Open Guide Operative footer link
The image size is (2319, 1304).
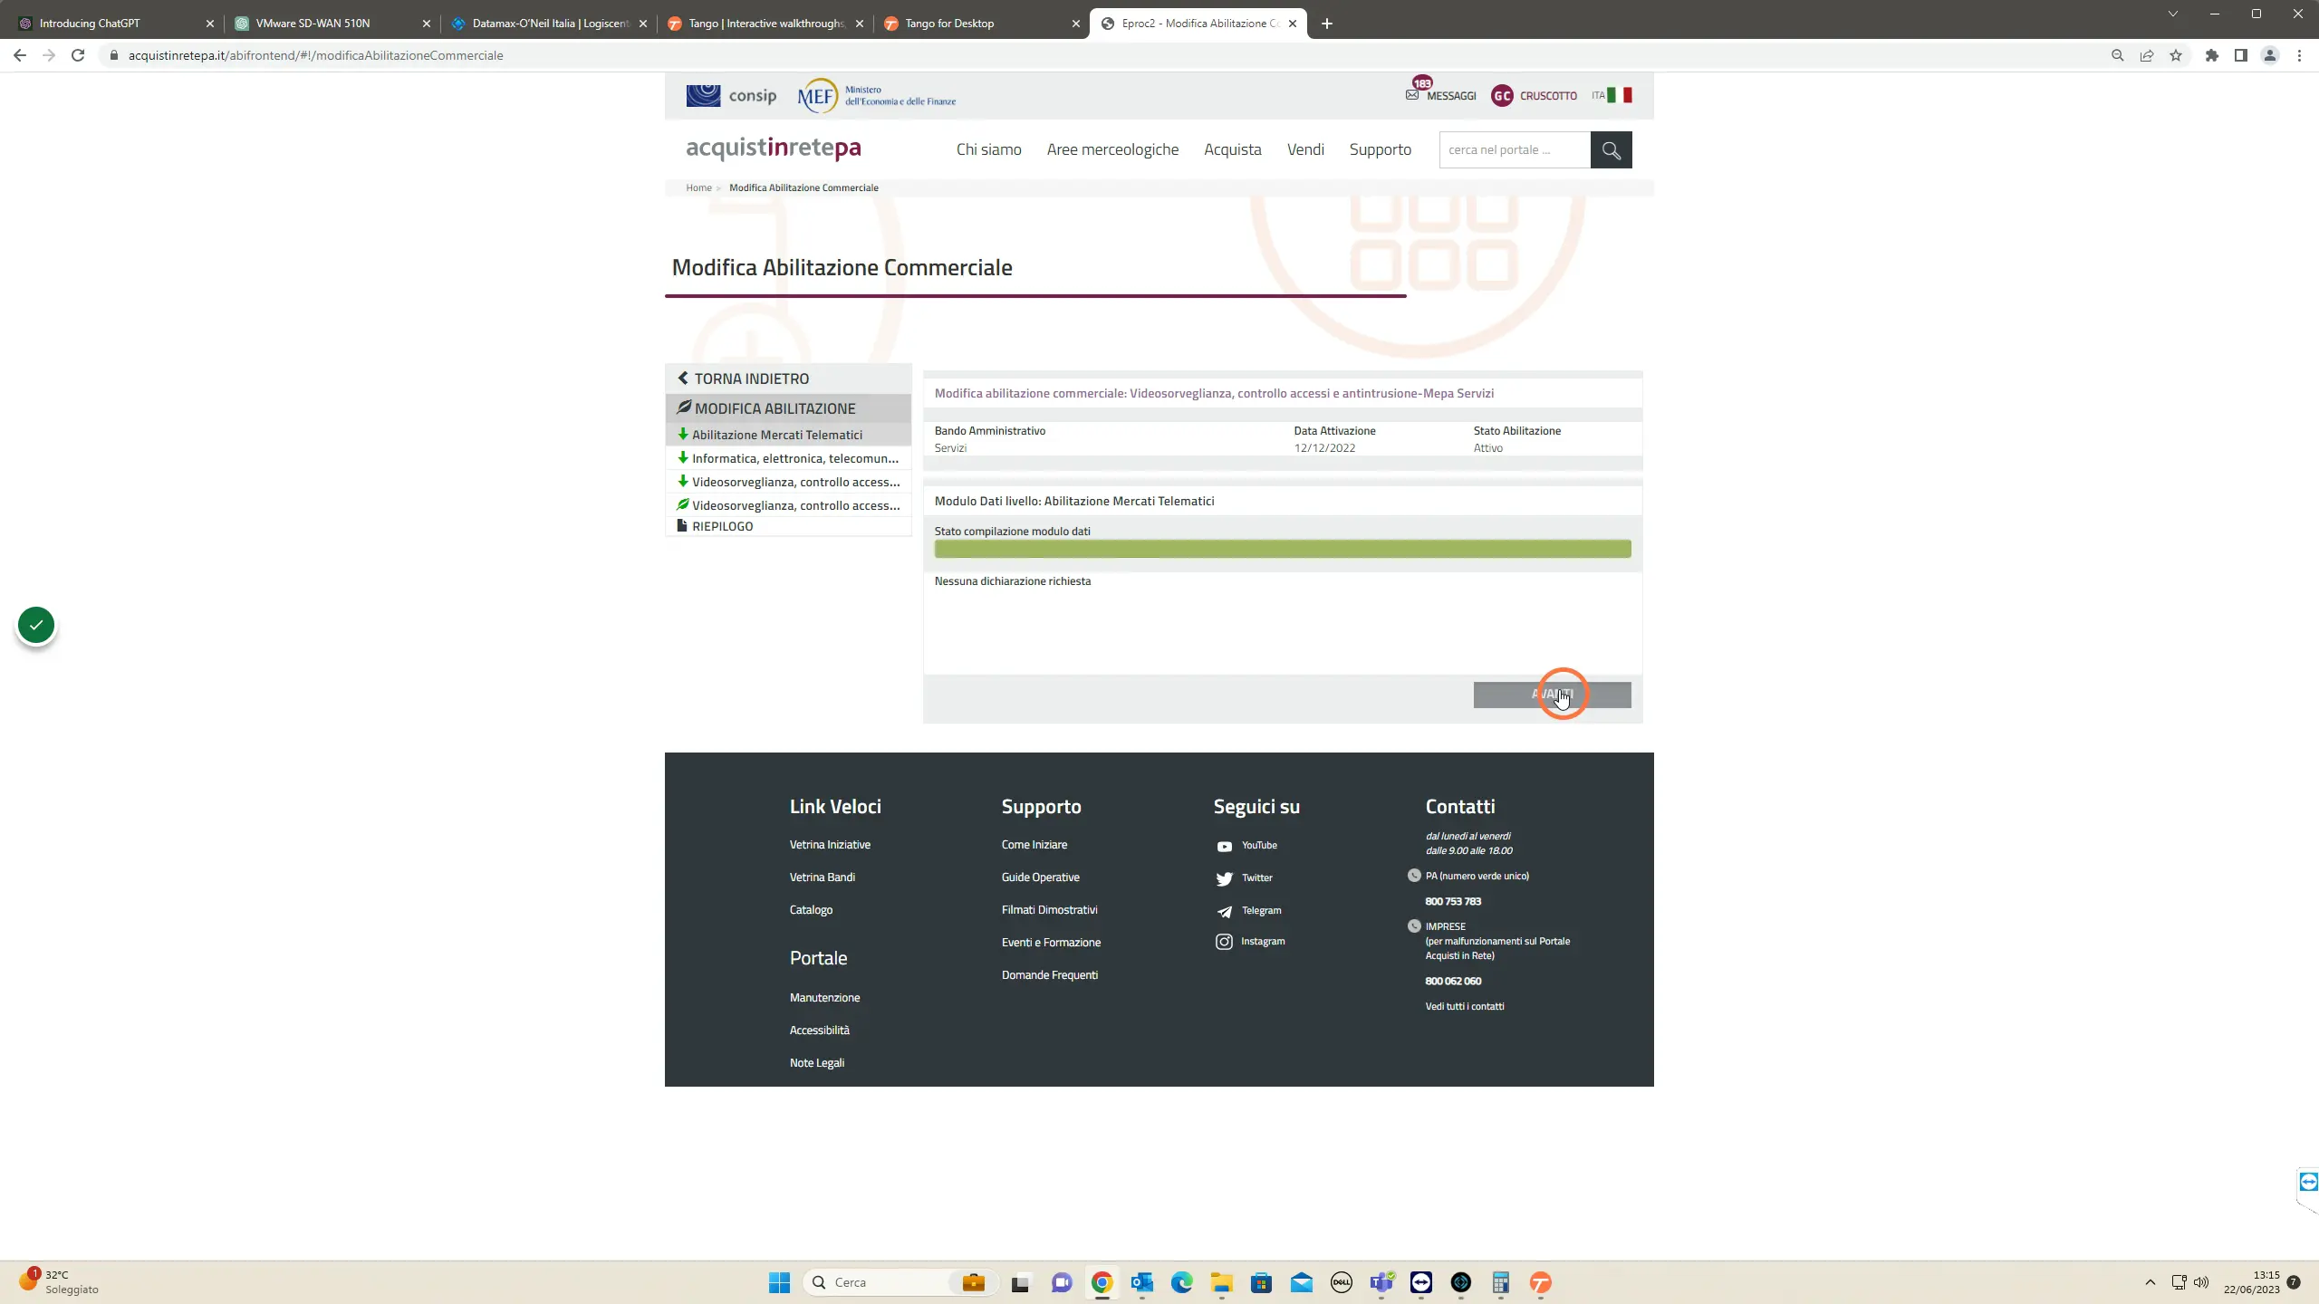point(1040,877)
